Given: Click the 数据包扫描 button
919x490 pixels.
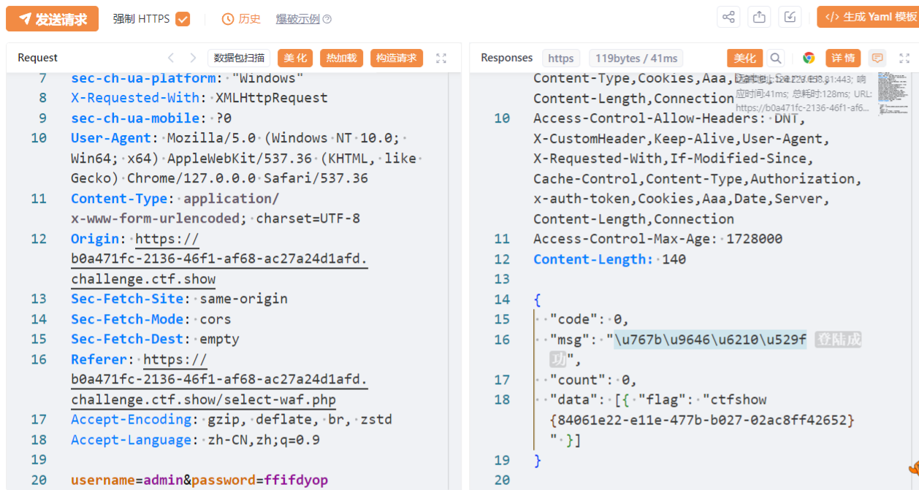Looking at the screenshot, I should point(239,58).
